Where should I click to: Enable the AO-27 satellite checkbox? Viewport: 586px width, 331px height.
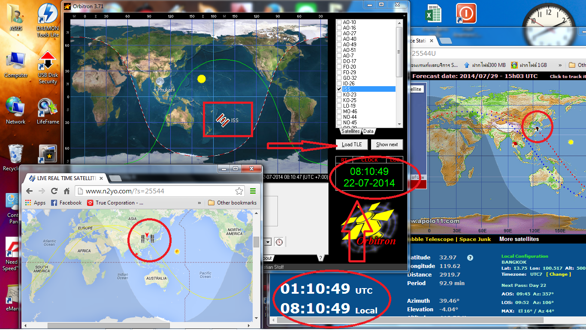point(339,33)
